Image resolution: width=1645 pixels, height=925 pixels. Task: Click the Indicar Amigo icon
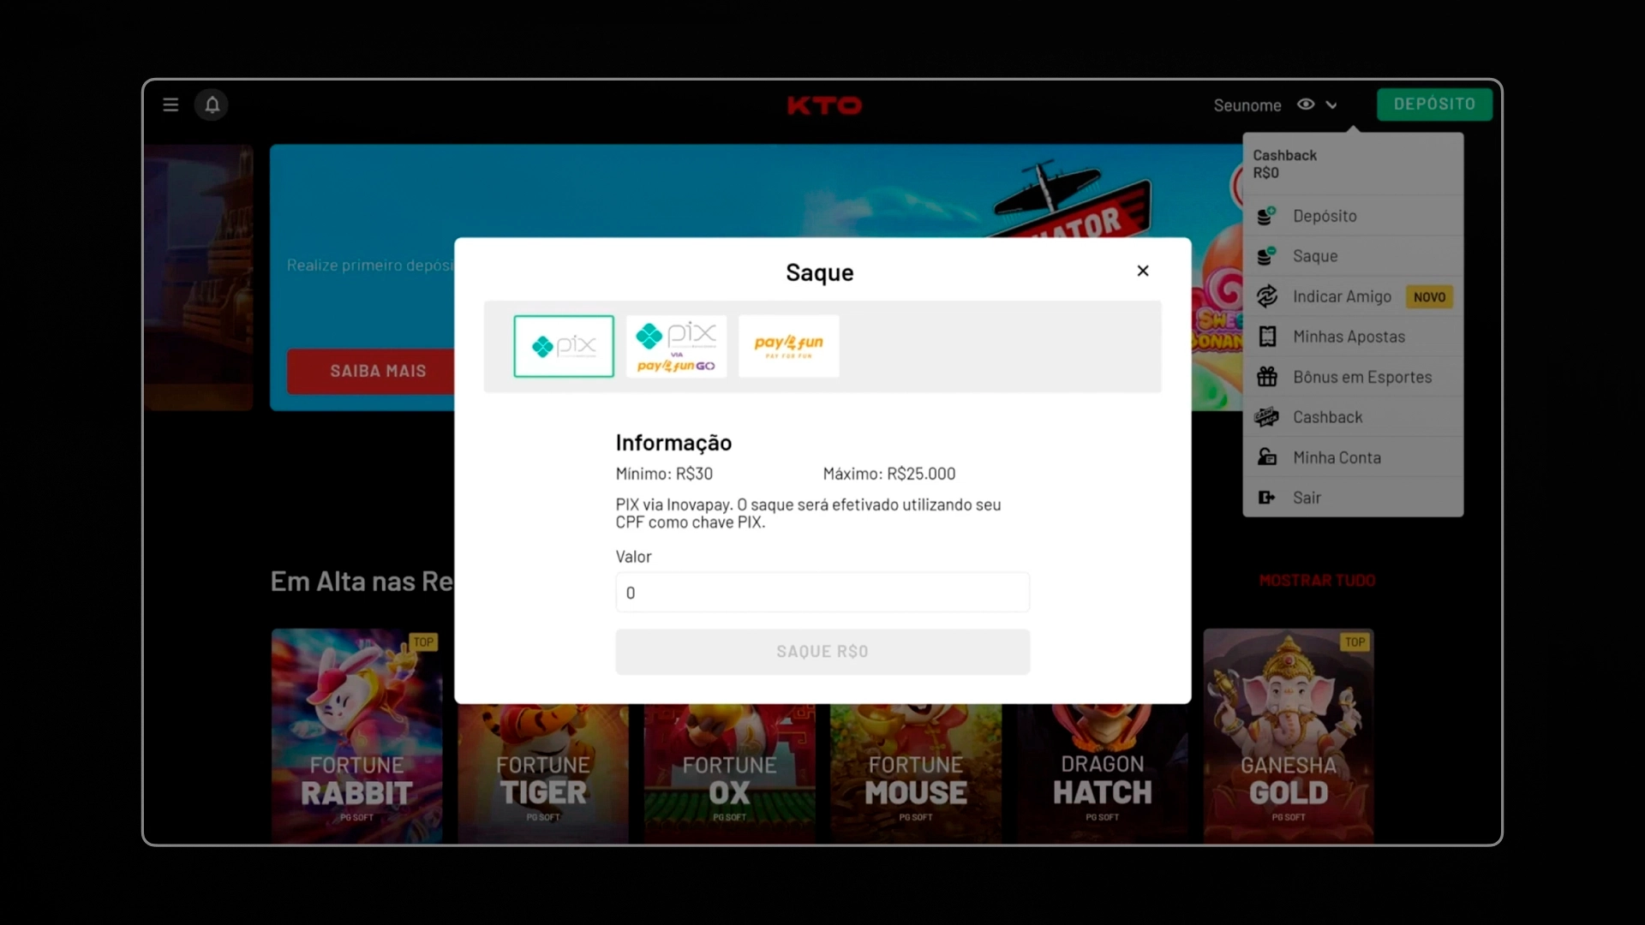click(1266, 296)
